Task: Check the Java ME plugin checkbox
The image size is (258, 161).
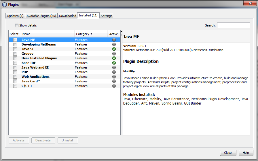Action: (x=15, y=40)
